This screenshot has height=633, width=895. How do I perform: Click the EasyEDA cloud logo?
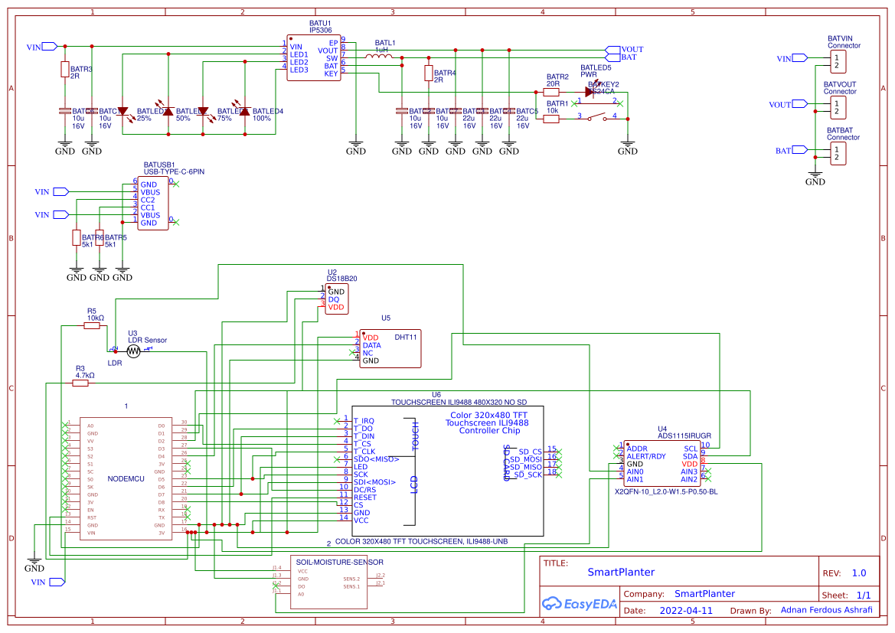click(x=553, y=604)
